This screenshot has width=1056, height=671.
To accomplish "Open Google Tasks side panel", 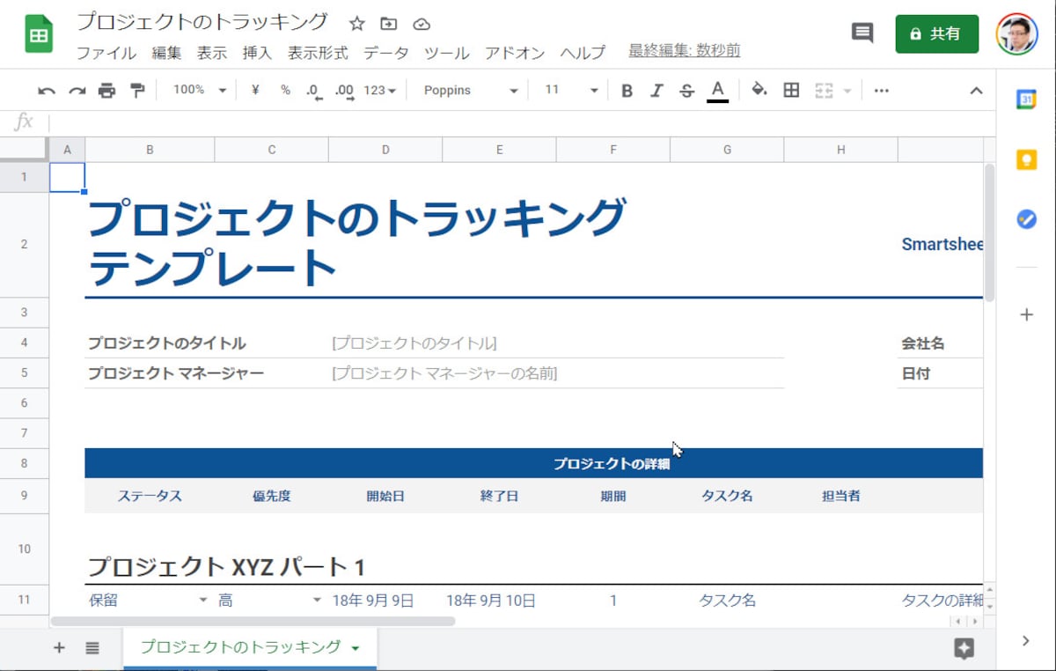I will [1026, 219].
